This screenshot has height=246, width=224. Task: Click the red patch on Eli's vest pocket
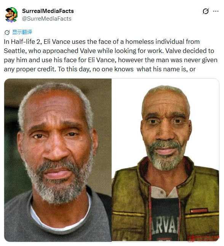tap(199, 211)
